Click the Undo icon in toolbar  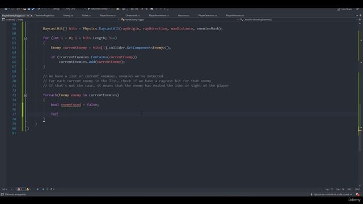click(x=39, y=9)
